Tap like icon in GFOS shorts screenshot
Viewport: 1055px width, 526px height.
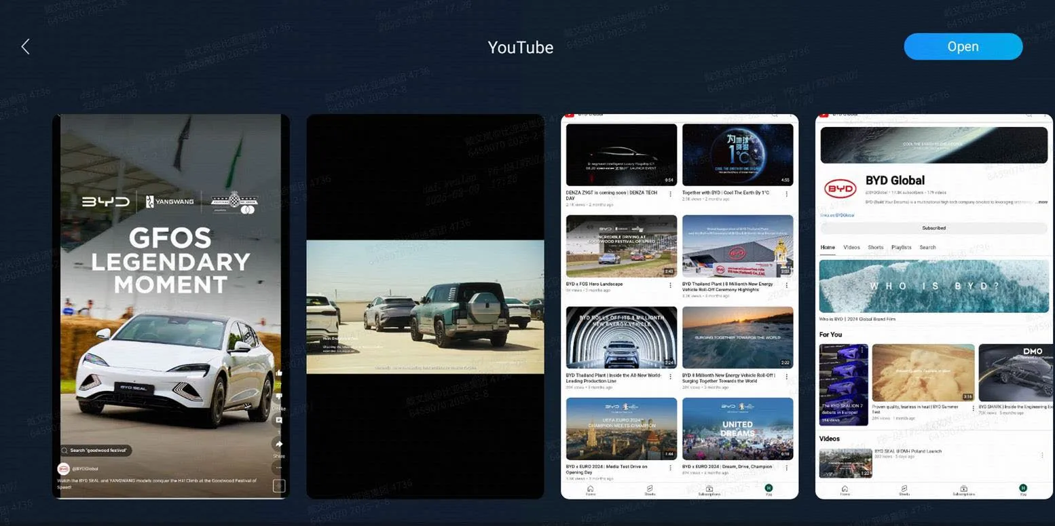[x=279, y=373]
